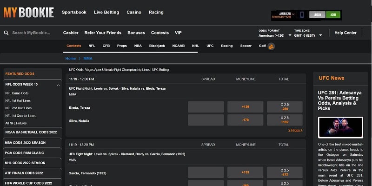Image resolution: width=372 pixels, height=186 pixels.
Task: Bet Silva, Natalia moneyline -178
Action: tap(246, 120)
